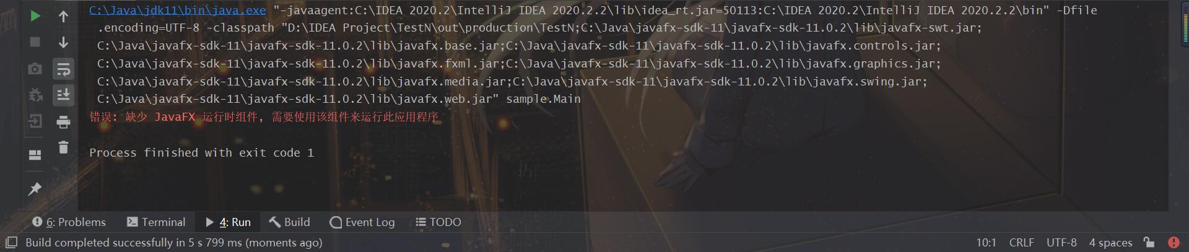Open the 6: Problems tool window
Image resolution: width=1189 pixels, height=252 pixels.
pos(69,222)
